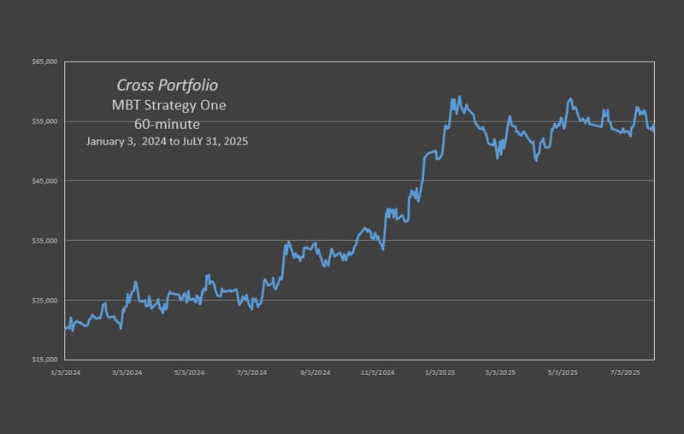The width and height of the screenshot is (684, 434).
Task: Select the 7/3/2025 x-axis date label
Action: pos(625,372)
